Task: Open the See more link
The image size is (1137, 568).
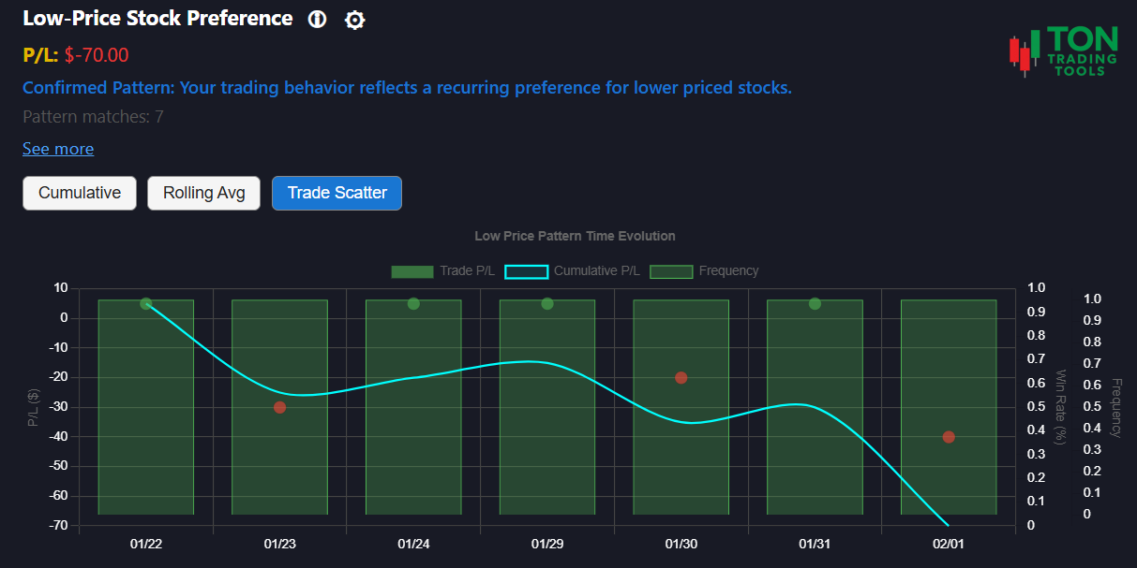Action: (57, 148)
